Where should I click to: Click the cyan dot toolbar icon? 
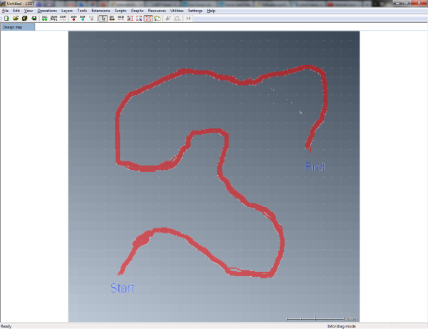tap(83, 19)
